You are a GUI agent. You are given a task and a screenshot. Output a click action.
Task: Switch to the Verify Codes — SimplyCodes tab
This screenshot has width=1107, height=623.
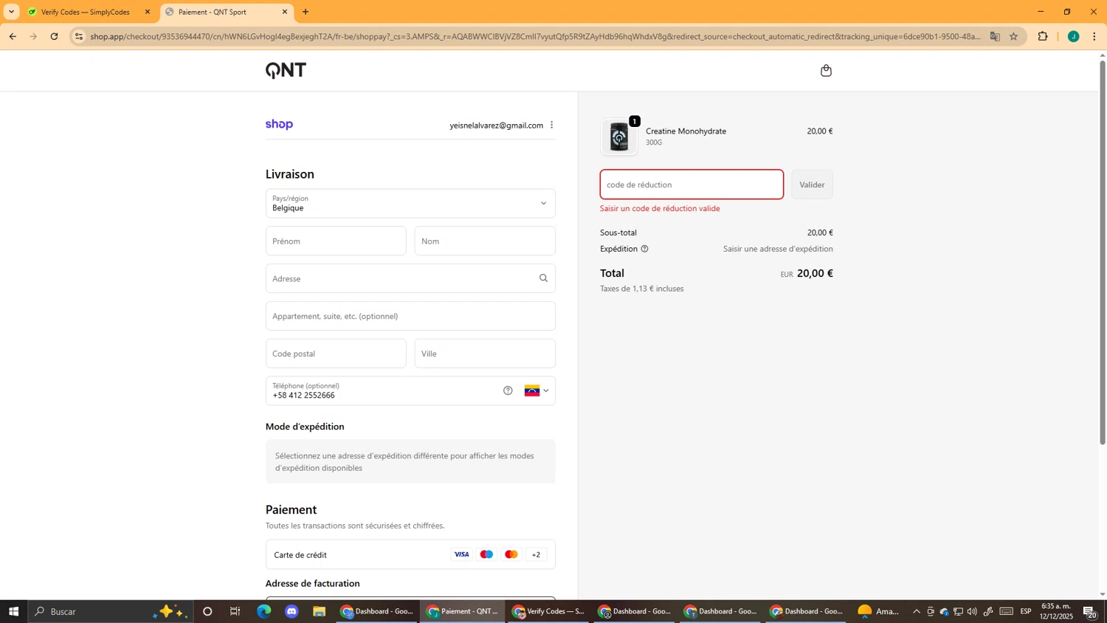[89, 12]
